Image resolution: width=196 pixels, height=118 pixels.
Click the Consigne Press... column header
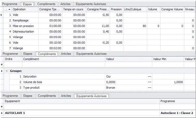tap(98, 9)
